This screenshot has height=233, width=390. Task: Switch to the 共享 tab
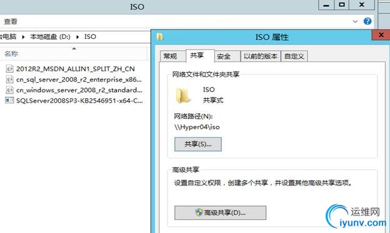click(x=200, y=56)
